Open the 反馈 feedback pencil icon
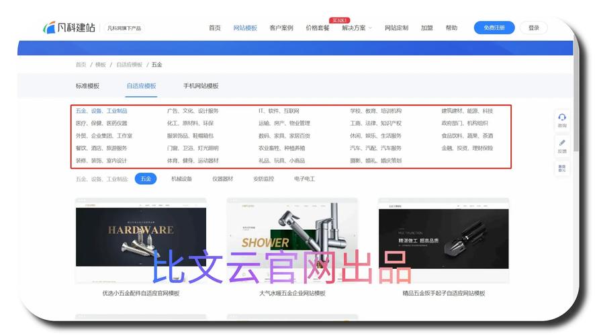The image size is (597, 336). coord(562,146)
